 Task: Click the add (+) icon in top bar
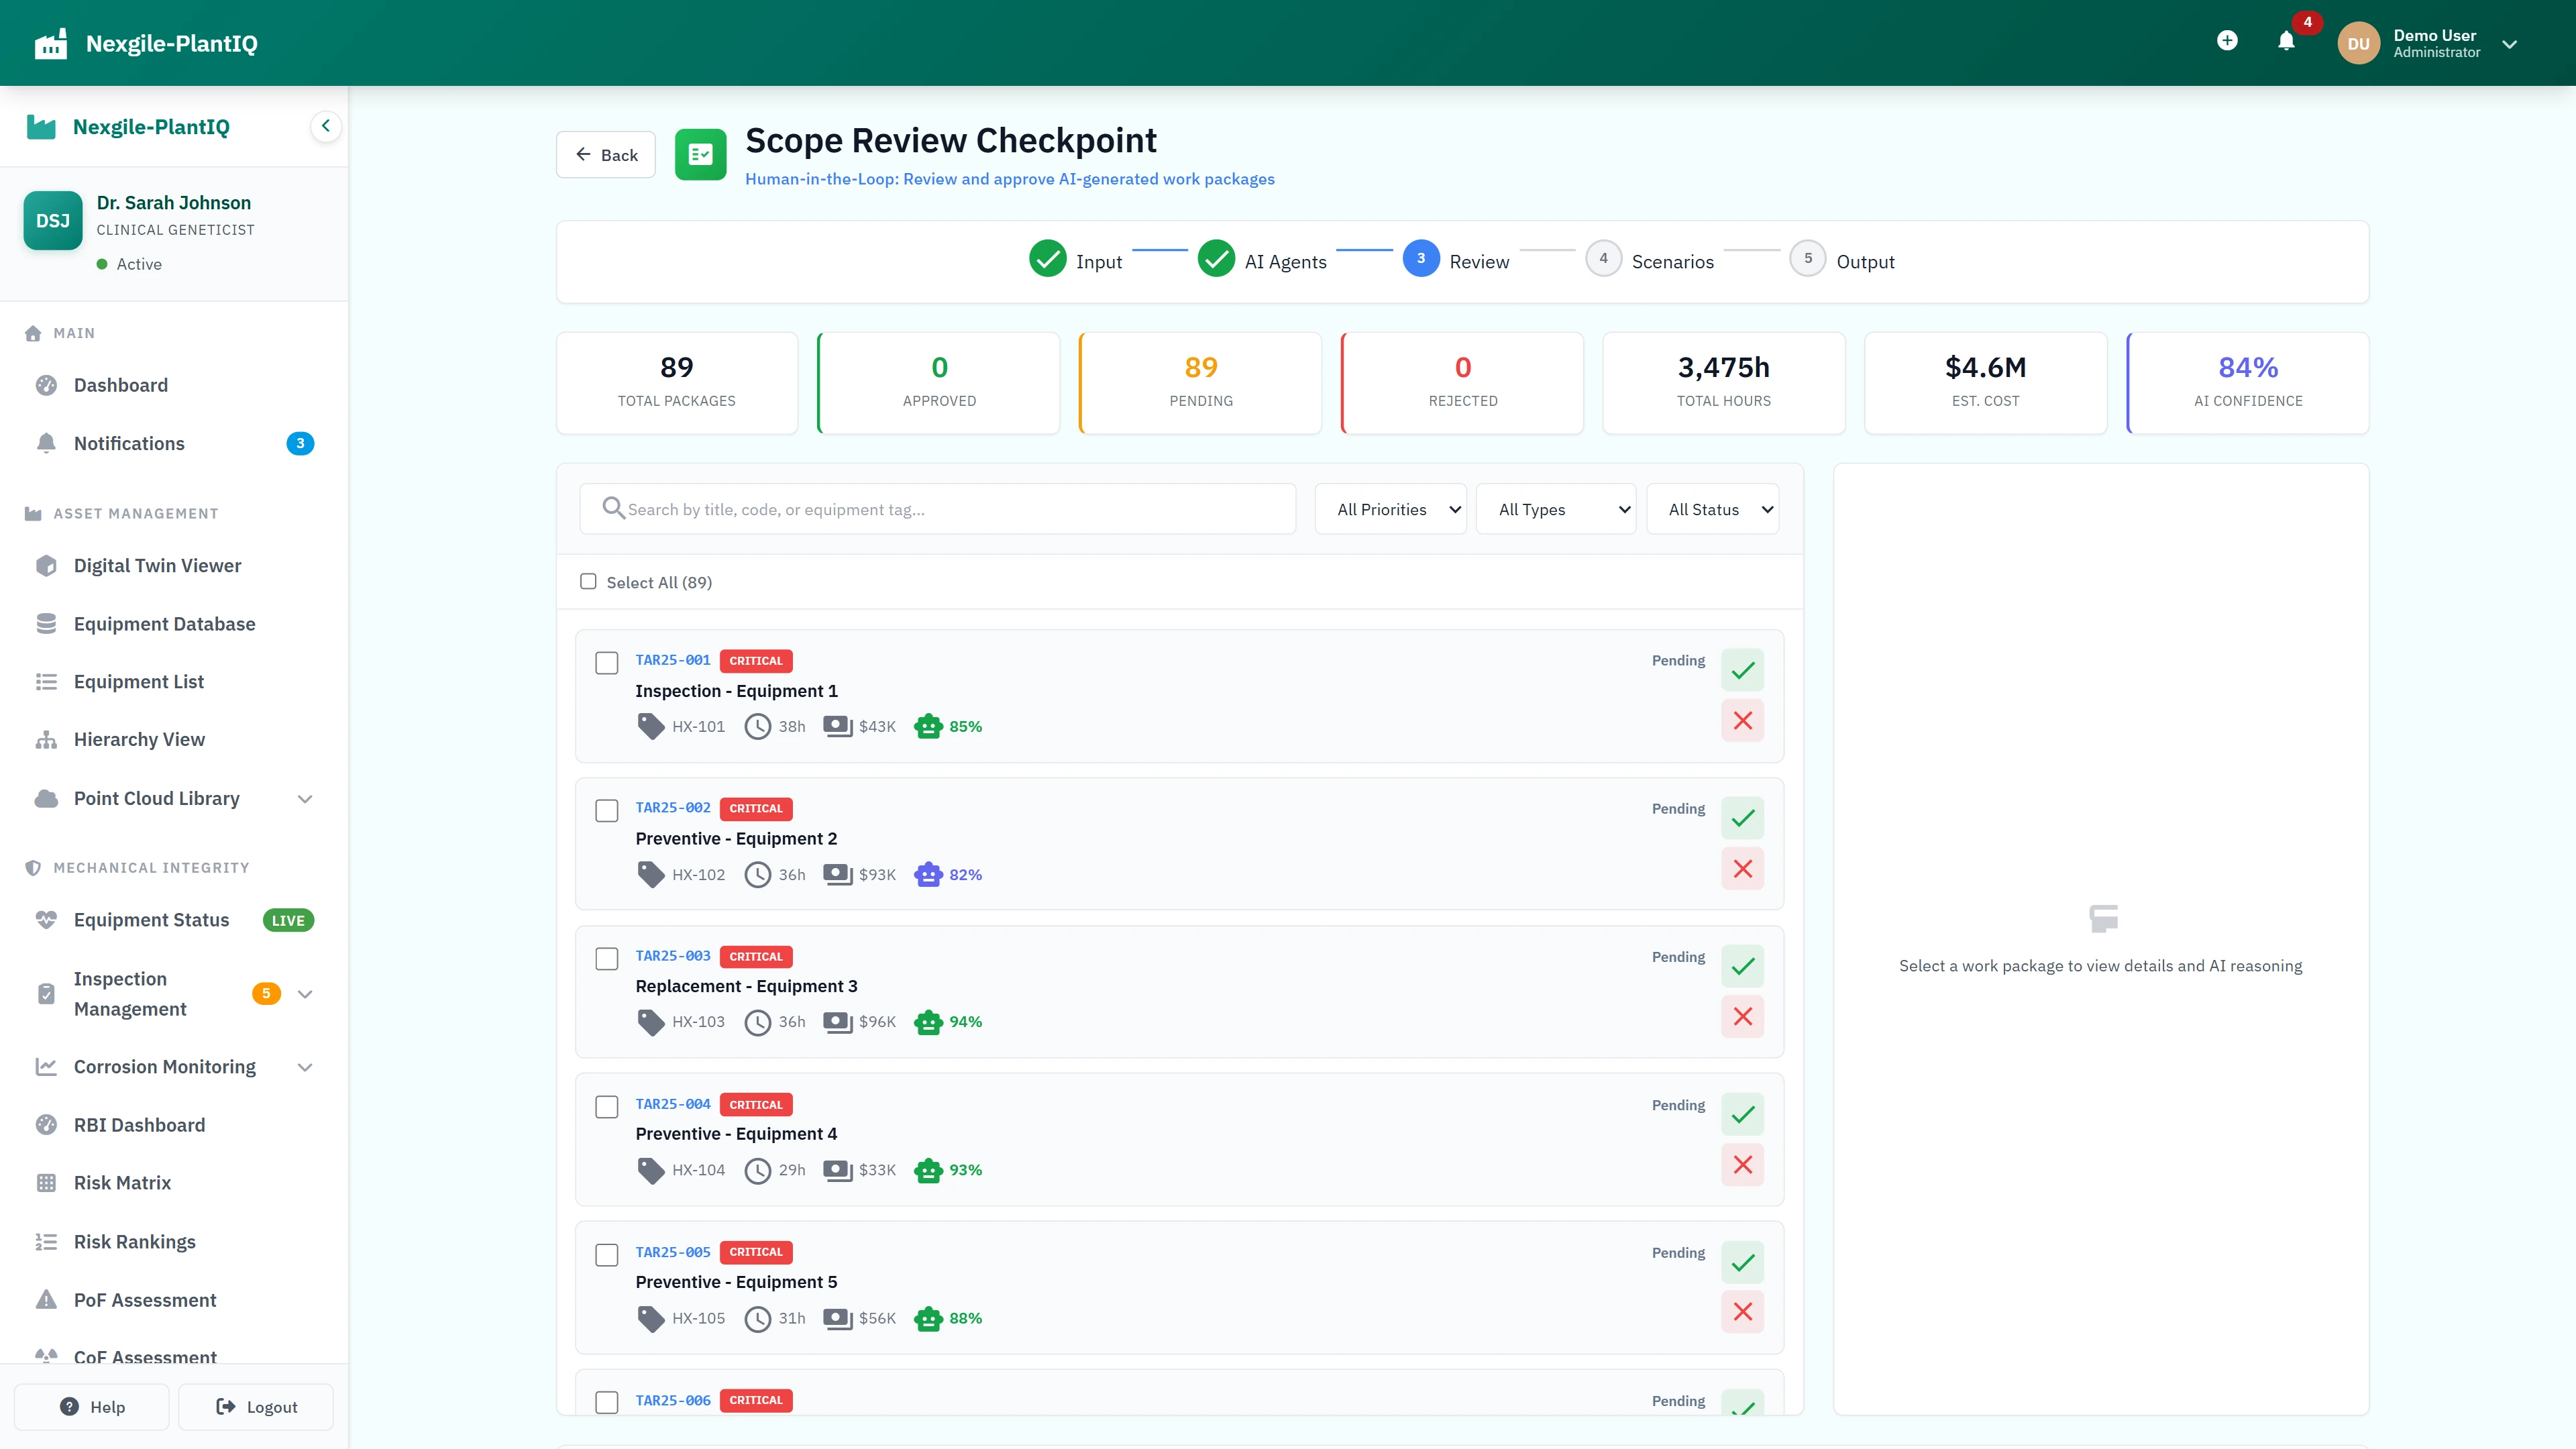coord(2227,41)
